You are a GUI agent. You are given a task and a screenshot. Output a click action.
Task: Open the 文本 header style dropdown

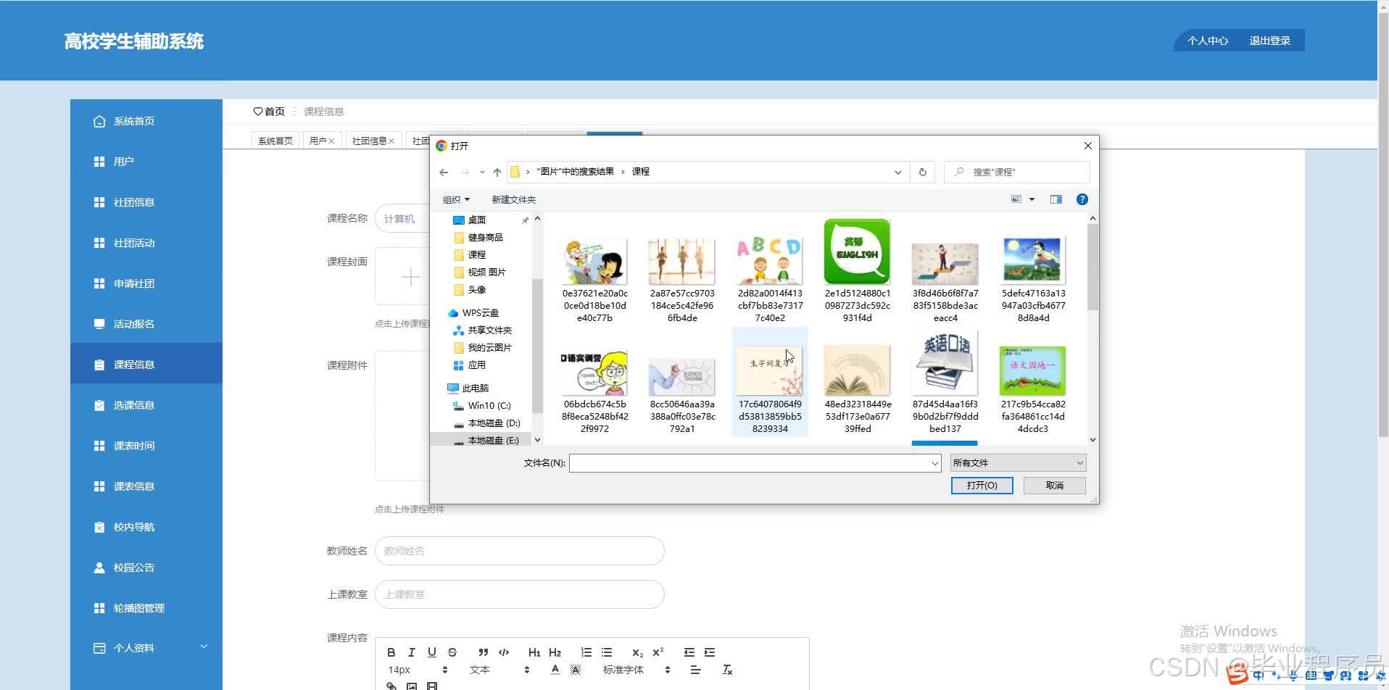click(499, 670)
